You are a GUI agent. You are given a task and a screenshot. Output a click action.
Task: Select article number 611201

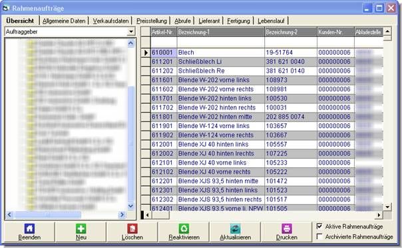164,61
